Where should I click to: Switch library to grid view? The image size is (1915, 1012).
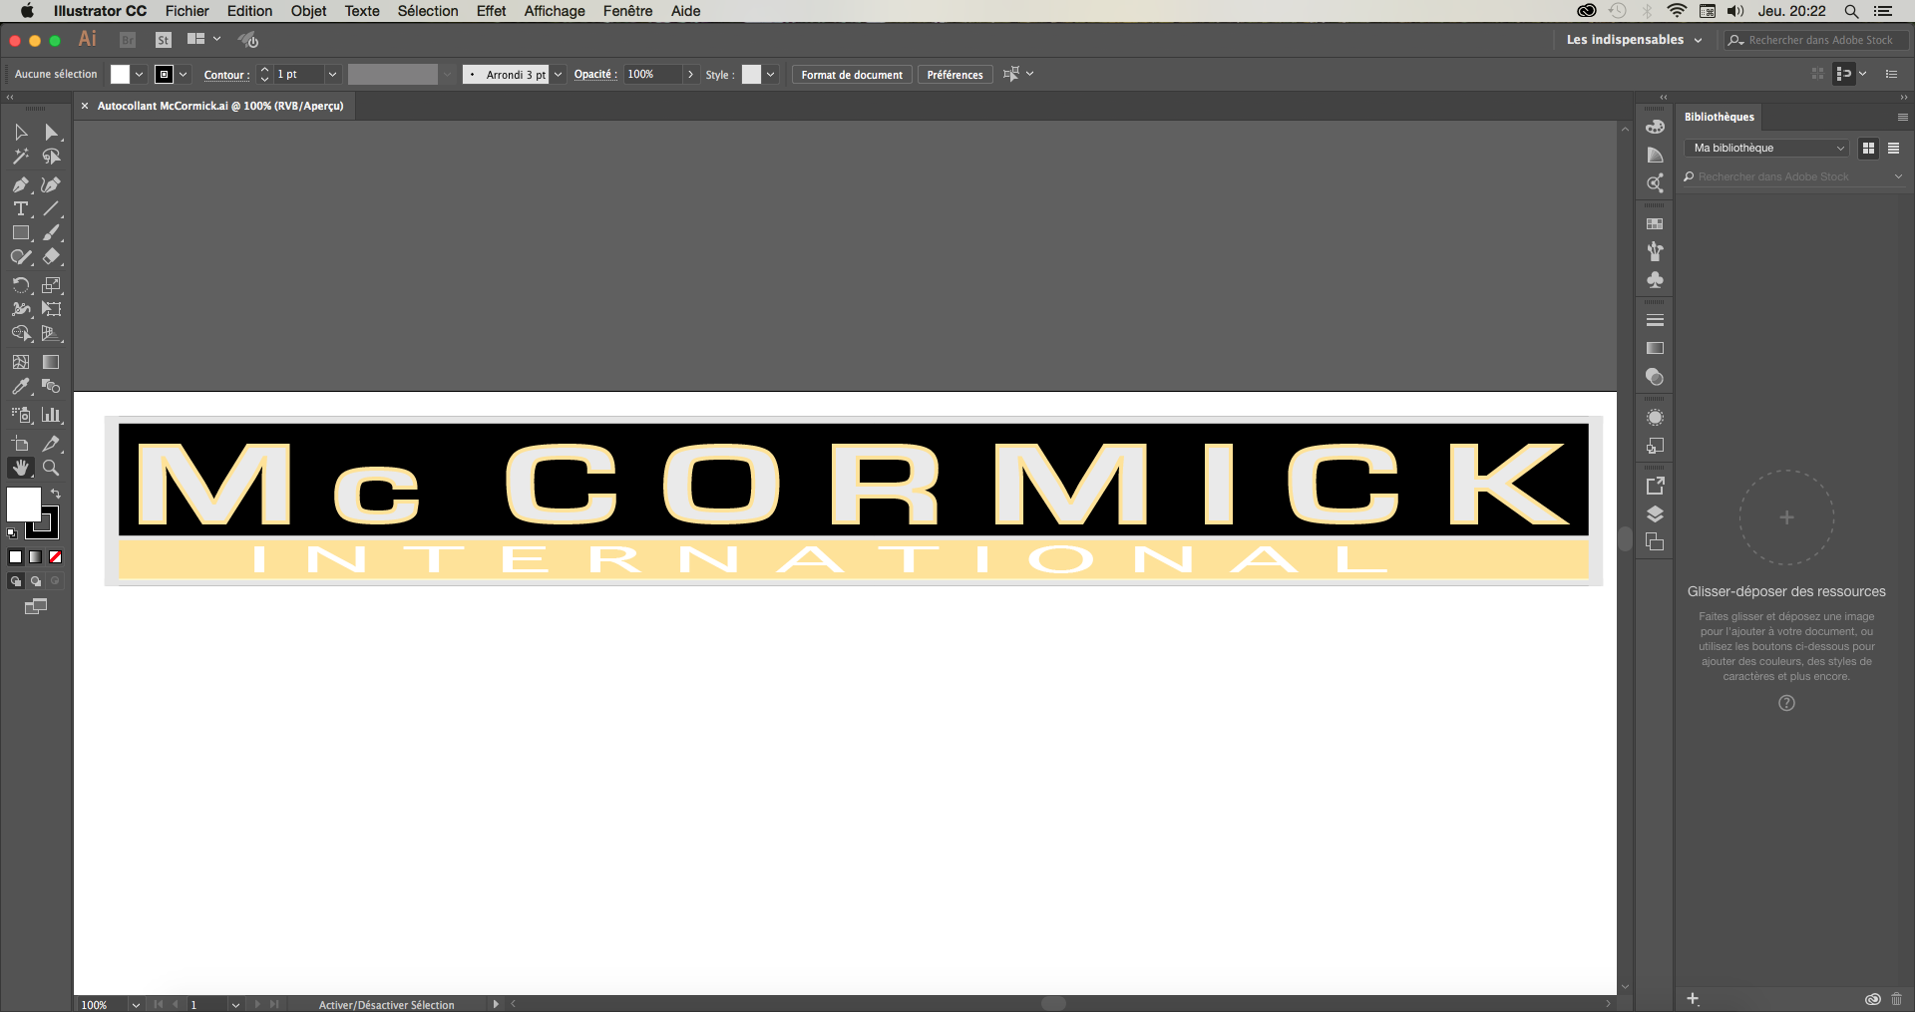point(1868,148)
